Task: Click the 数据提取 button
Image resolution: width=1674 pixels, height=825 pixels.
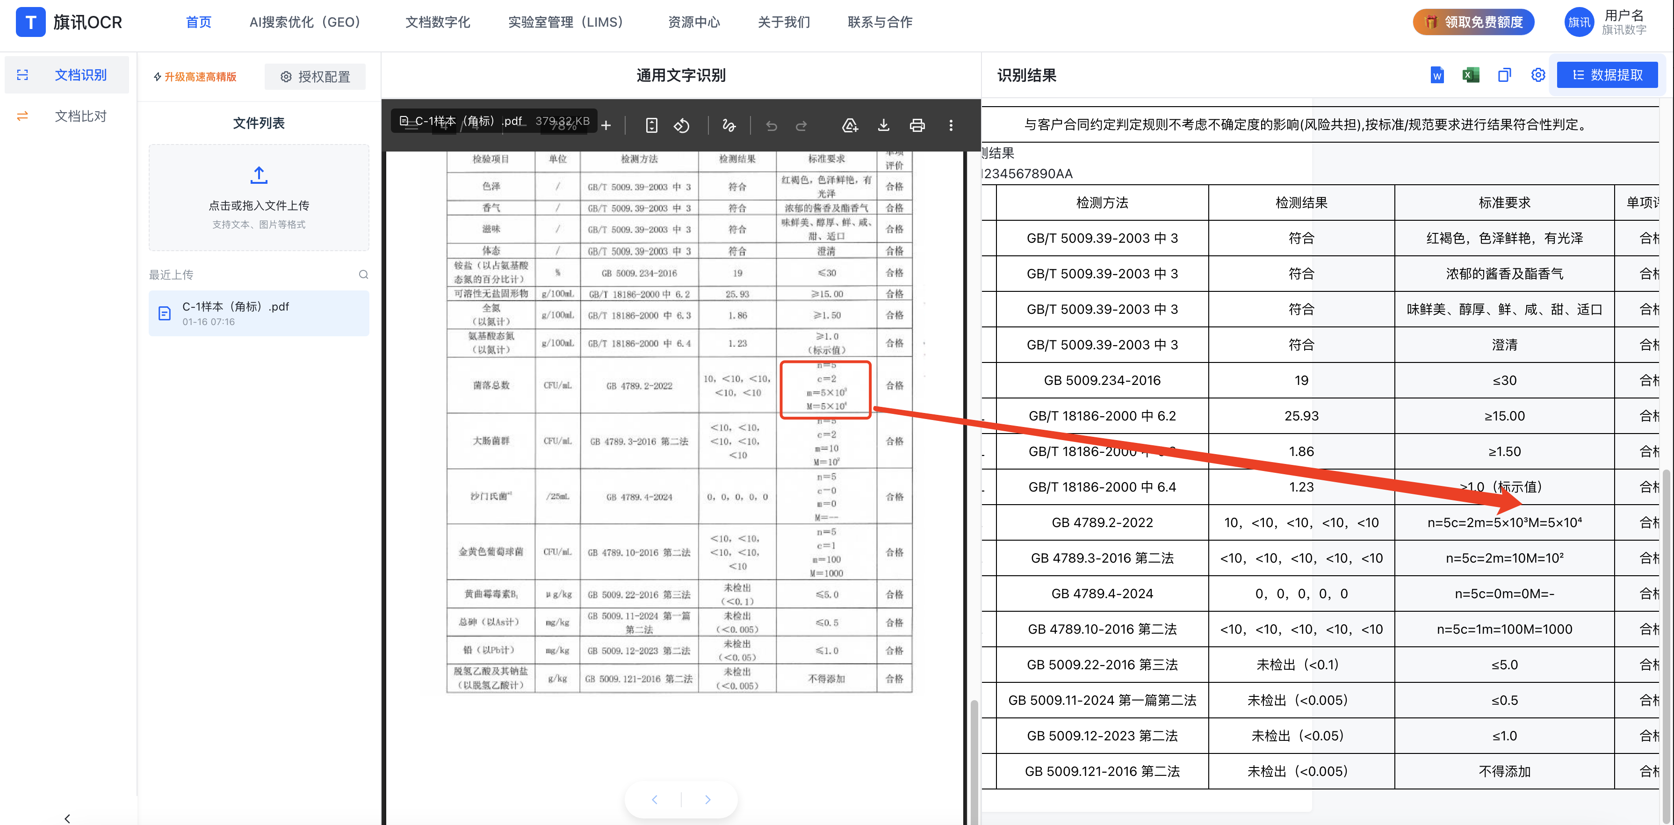Action: pos(1606,75)
